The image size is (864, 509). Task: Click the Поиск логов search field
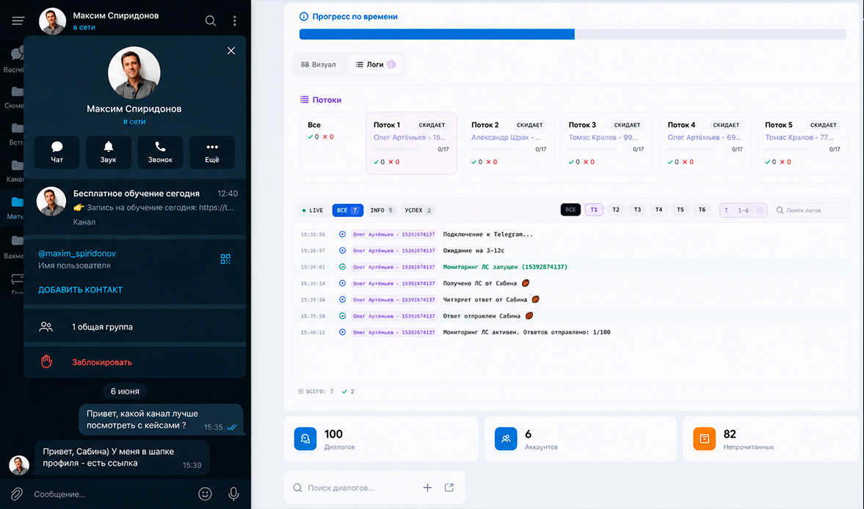pos(807,210)
